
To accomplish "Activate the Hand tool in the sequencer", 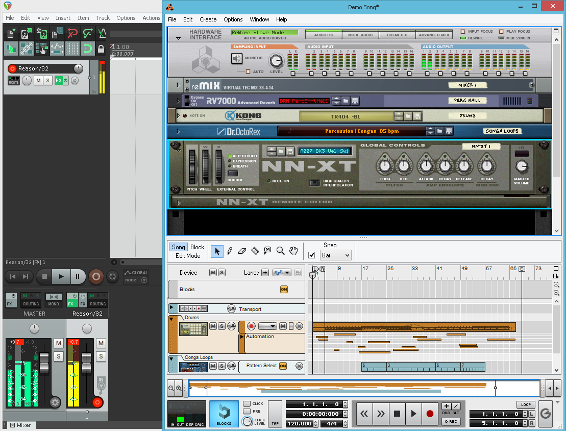I will click(x=293, y=251).
